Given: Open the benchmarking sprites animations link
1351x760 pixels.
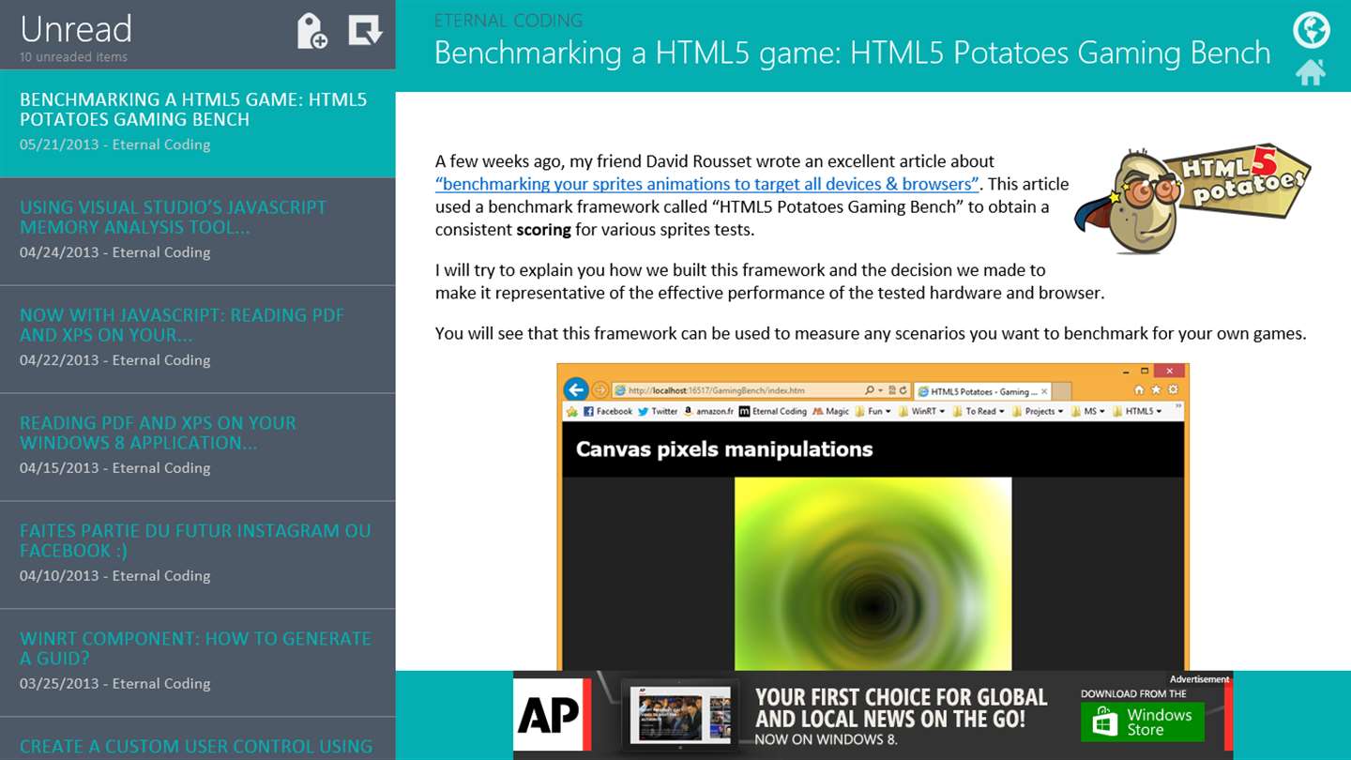Looking at the screenshot, I should click(x=707, y=184).
